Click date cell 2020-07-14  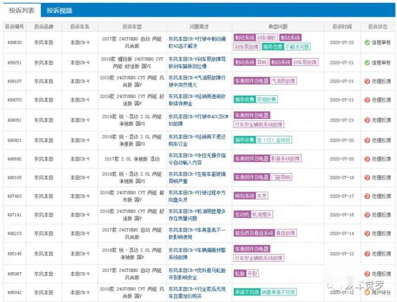point(342,234)
